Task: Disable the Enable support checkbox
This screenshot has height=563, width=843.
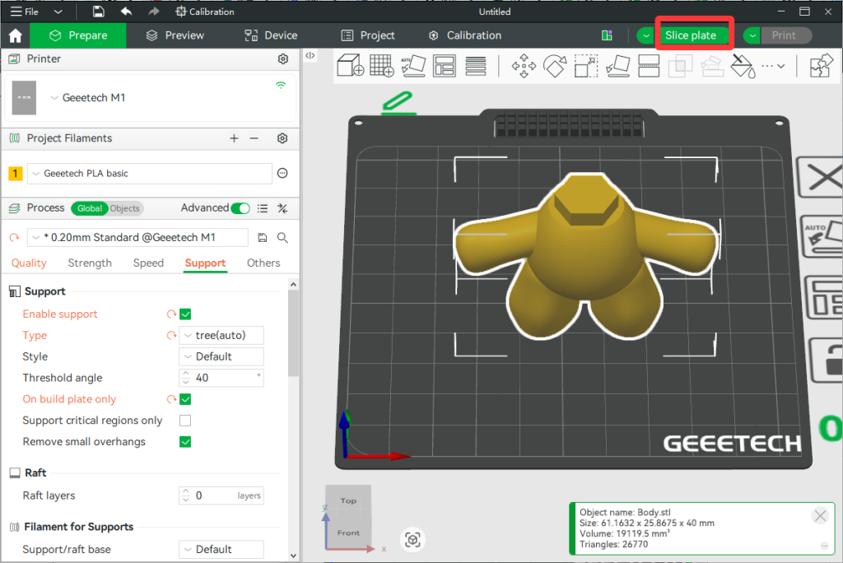Action: (x=185, y=314)
